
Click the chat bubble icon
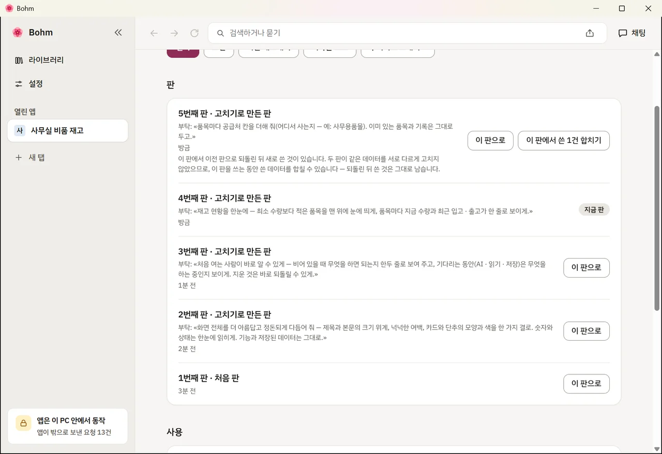click(x=623, y=33)
